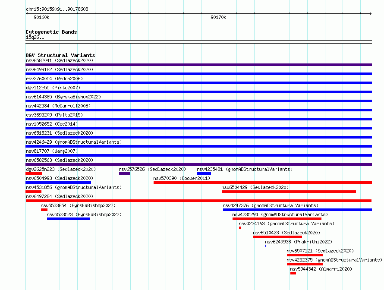This screenshot has width=384, height=290.
Task: Click nsv4531856 gnomAD variant label
Action: click(x=74, y=187)
